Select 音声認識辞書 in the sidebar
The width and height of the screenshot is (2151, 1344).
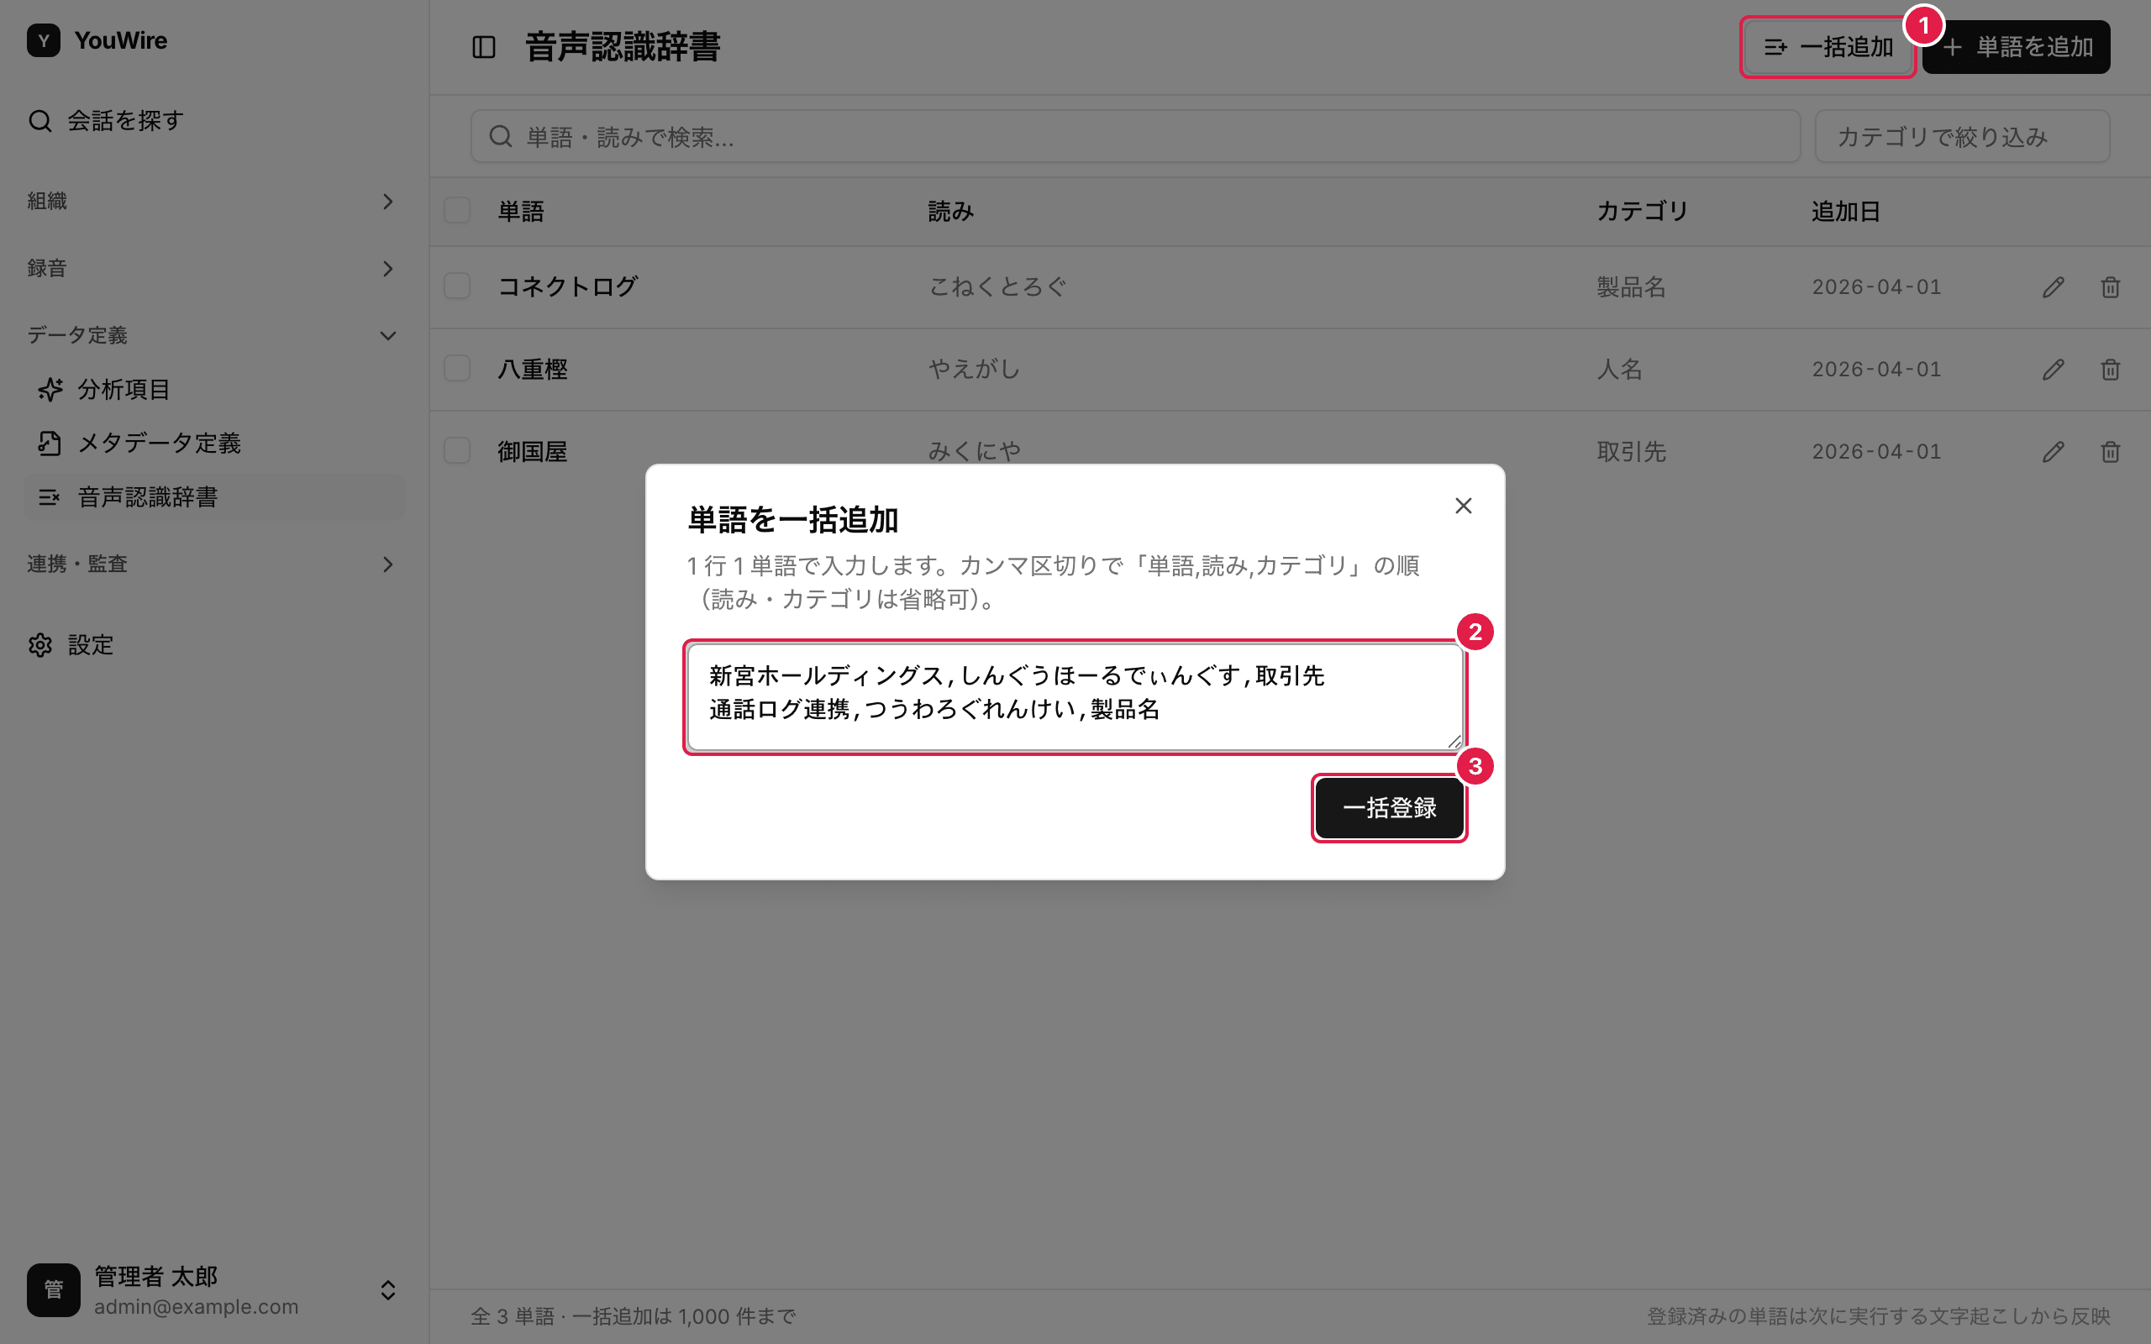(x=213, y=497)
